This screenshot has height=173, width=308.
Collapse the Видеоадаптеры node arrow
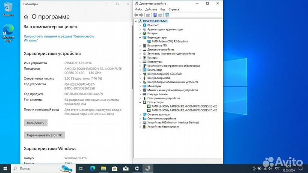pos(140,37)
